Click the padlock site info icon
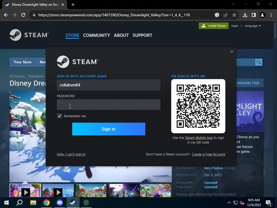277x208 pixels. (34, 15)
